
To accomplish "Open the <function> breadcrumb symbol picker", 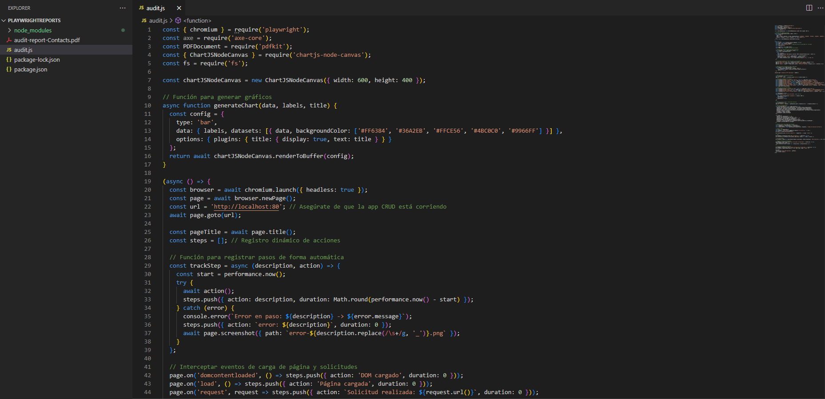I will (x=197, y=20).
